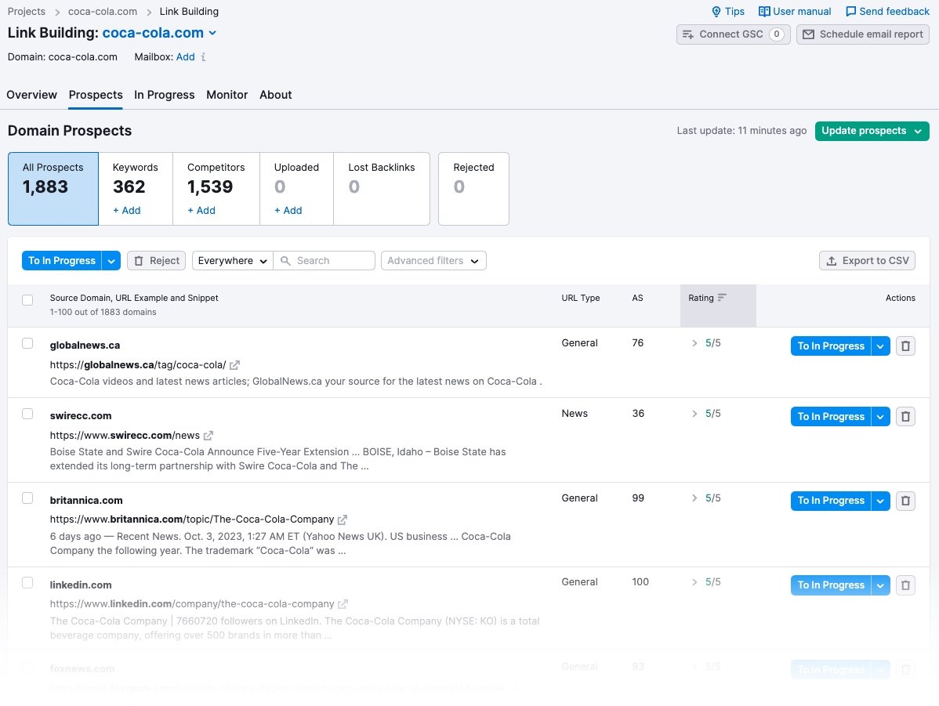Screen dimensions: 939x706
Task: Add a mailbox via the Add link
Action: point(186,56)
